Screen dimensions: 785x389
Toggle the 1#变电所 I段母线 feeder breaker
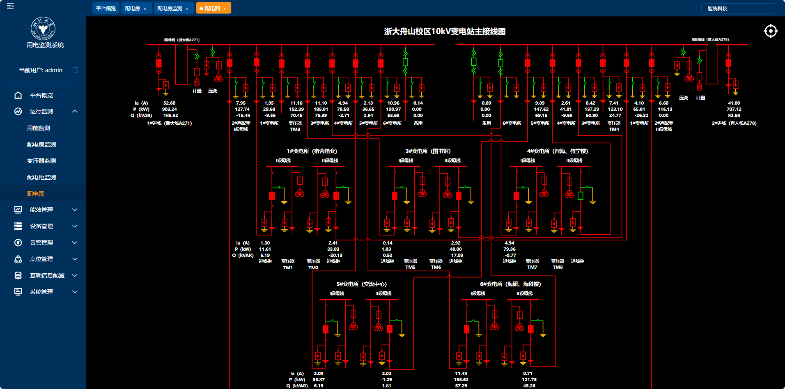pyautogui.click(x=257, y=62)
